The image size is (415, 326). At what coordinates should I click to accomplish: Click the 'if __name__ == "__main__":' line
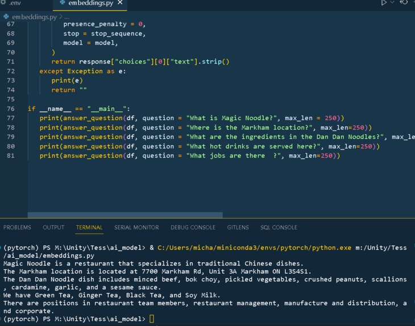tap(79, 109)
